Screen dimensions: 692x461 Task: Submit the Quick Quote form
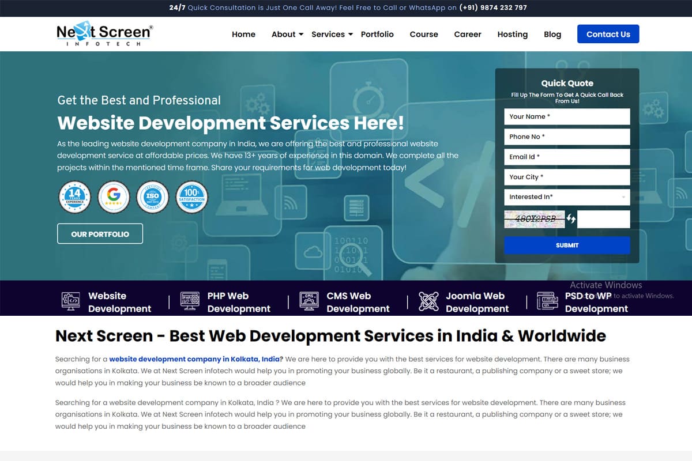567,245
